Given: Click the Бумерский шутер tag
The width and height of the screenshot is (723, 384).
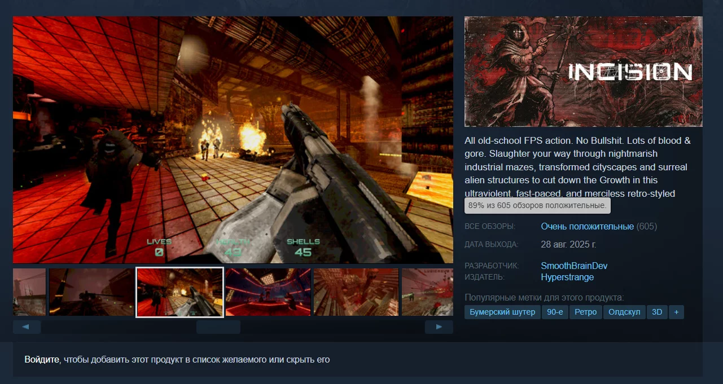Looking at the screenshot, I should click(502, 312).
